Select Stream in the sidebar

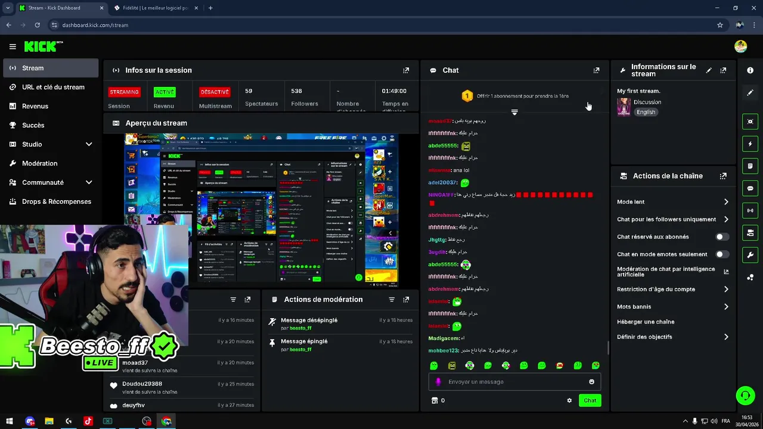click(51, 68)
